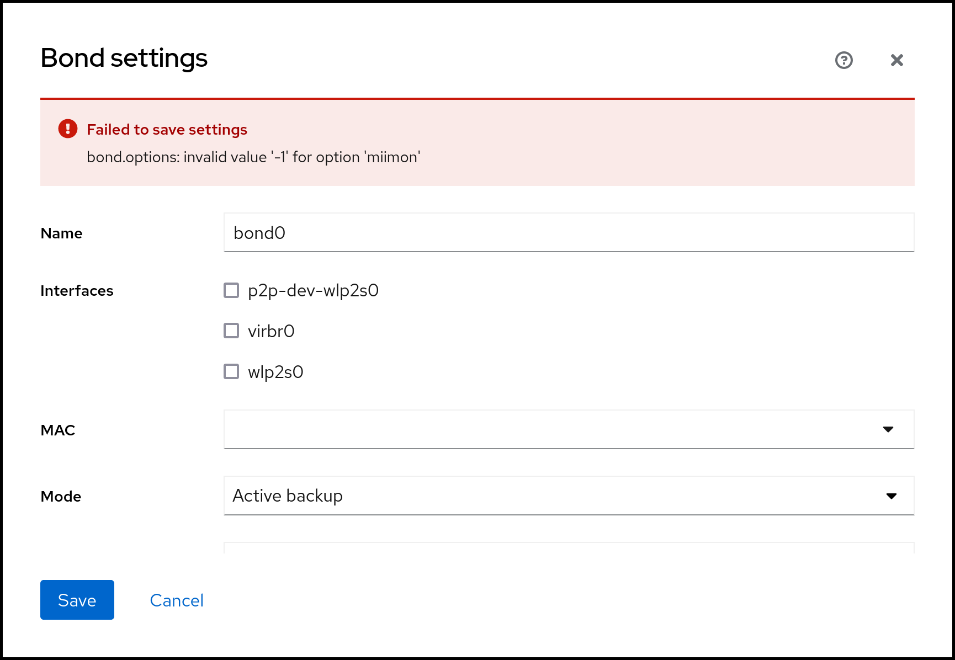Save the bond settings
This screenshot has height=660, width=955.
(x=77, y=600)
